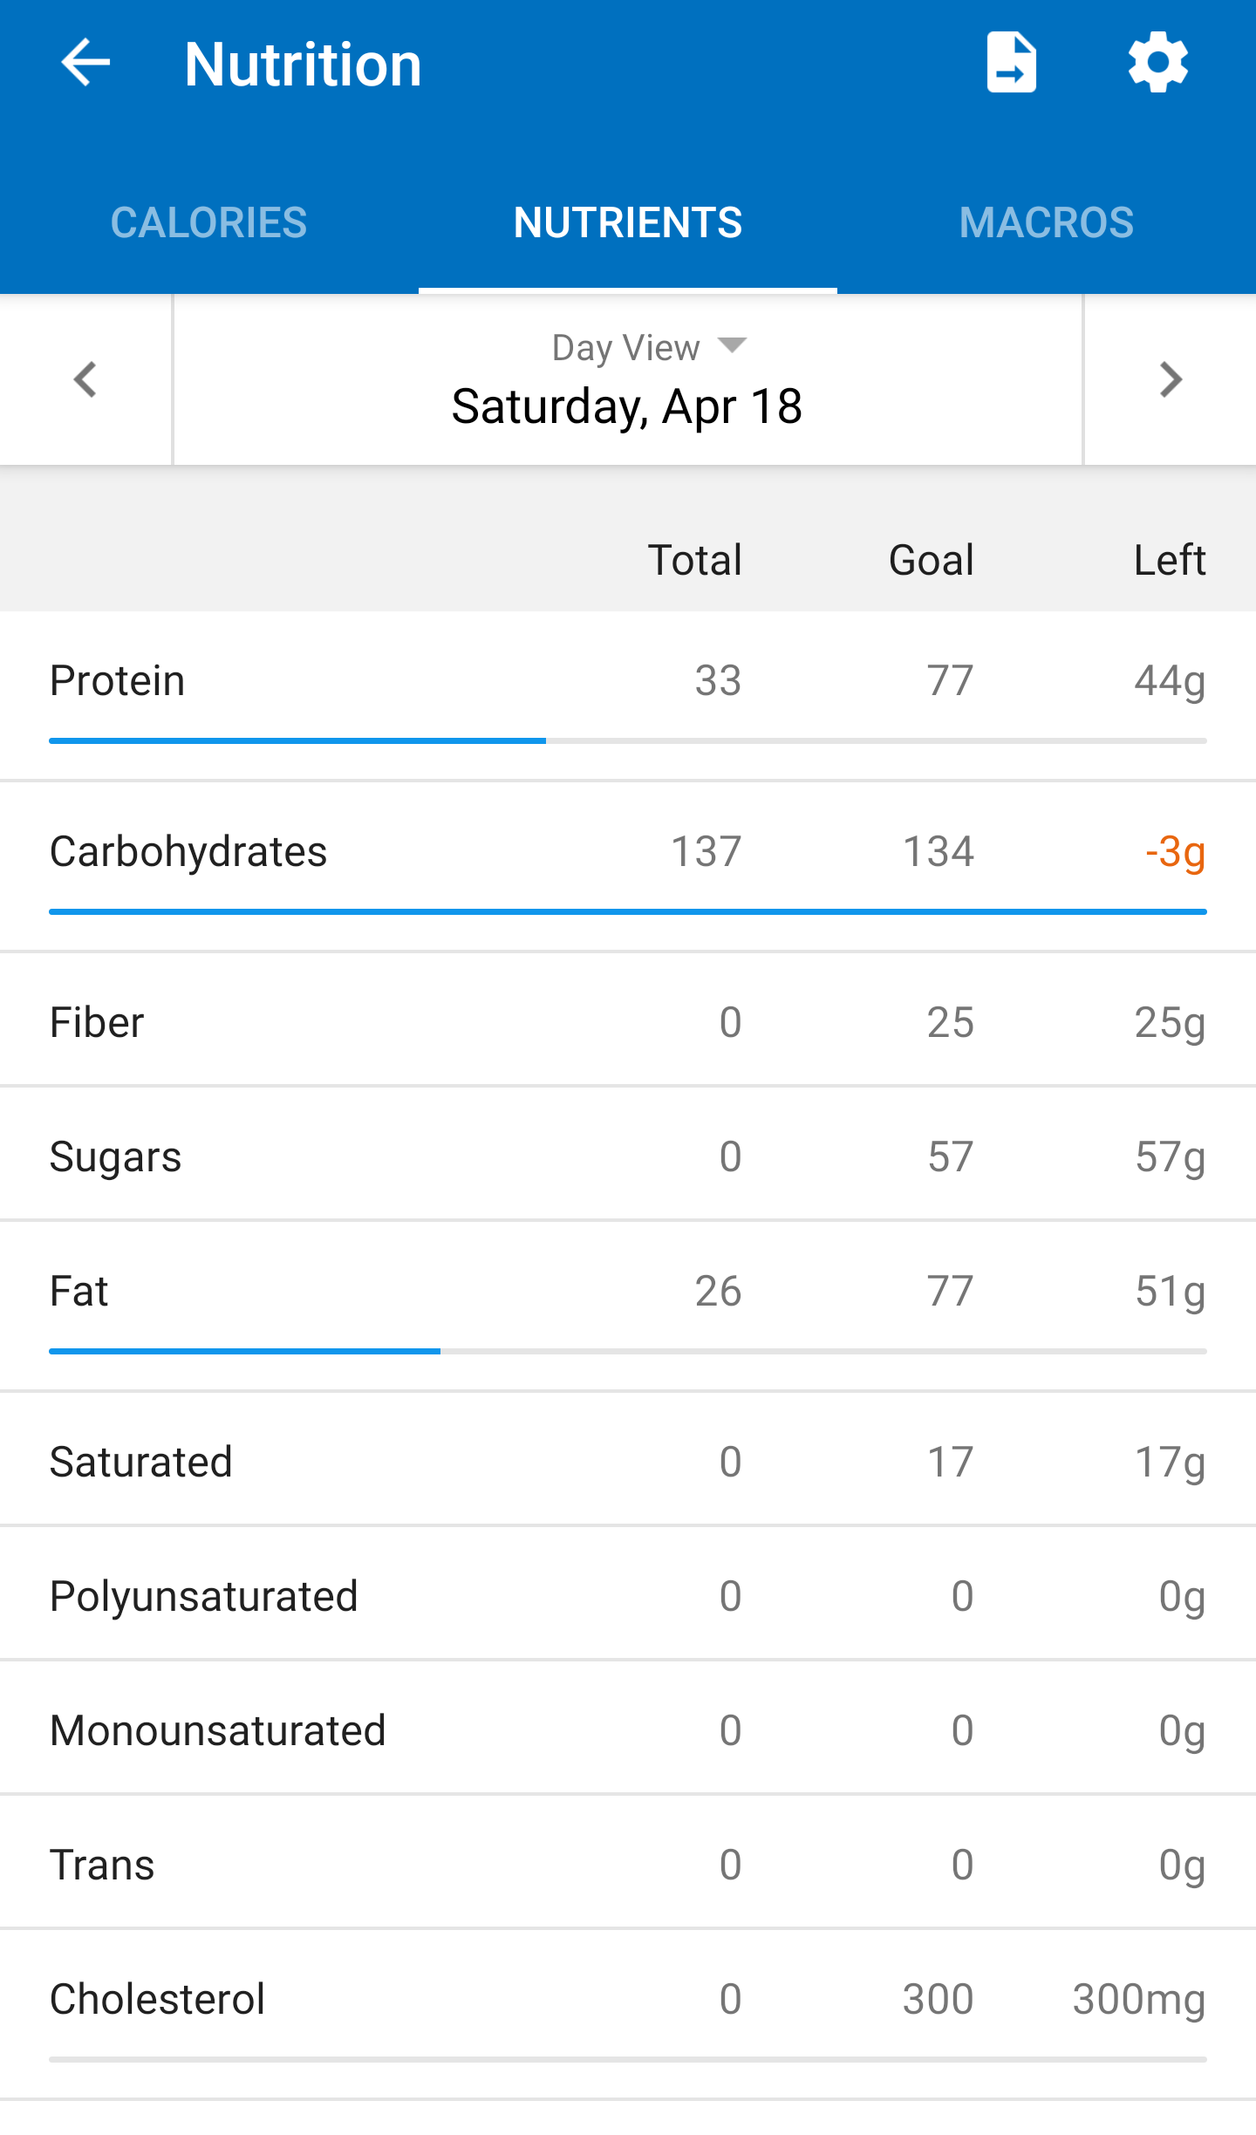The image size is (1256, 2135).
Task: Tap the Fiber row
Action: pos(627,1022)
